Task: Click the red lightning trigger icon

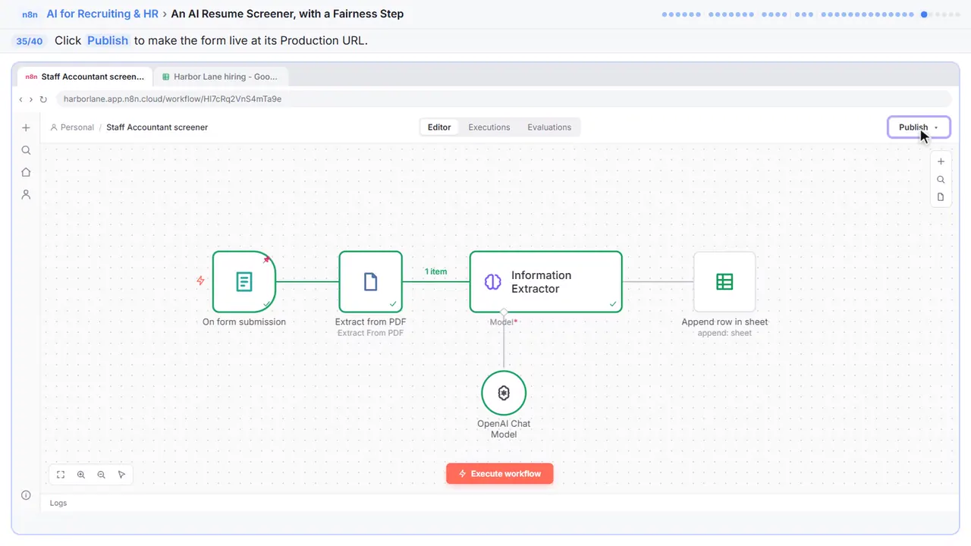Action: (x=201, y=281)
